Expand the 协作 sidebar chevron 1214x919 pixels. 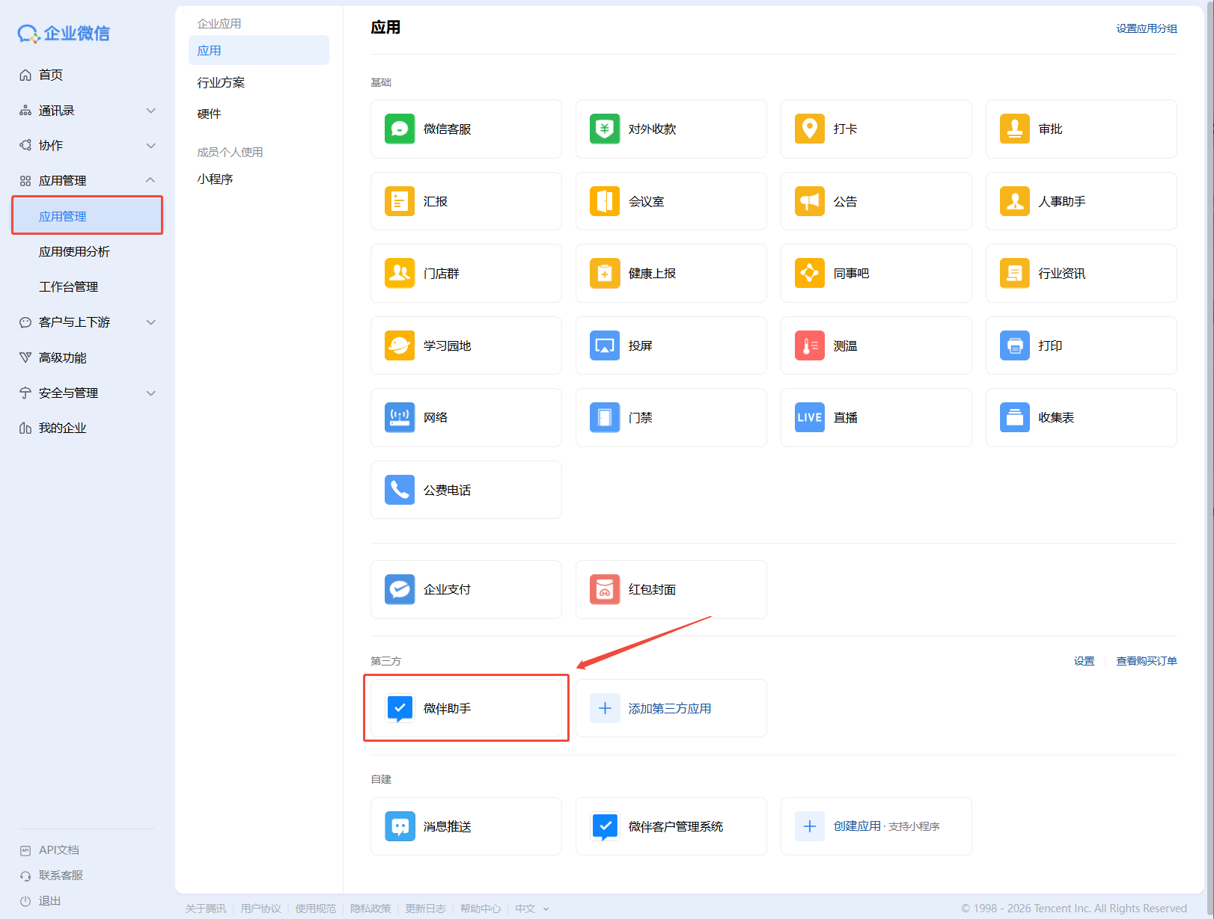pyautogui.click(x=151, y=145)
